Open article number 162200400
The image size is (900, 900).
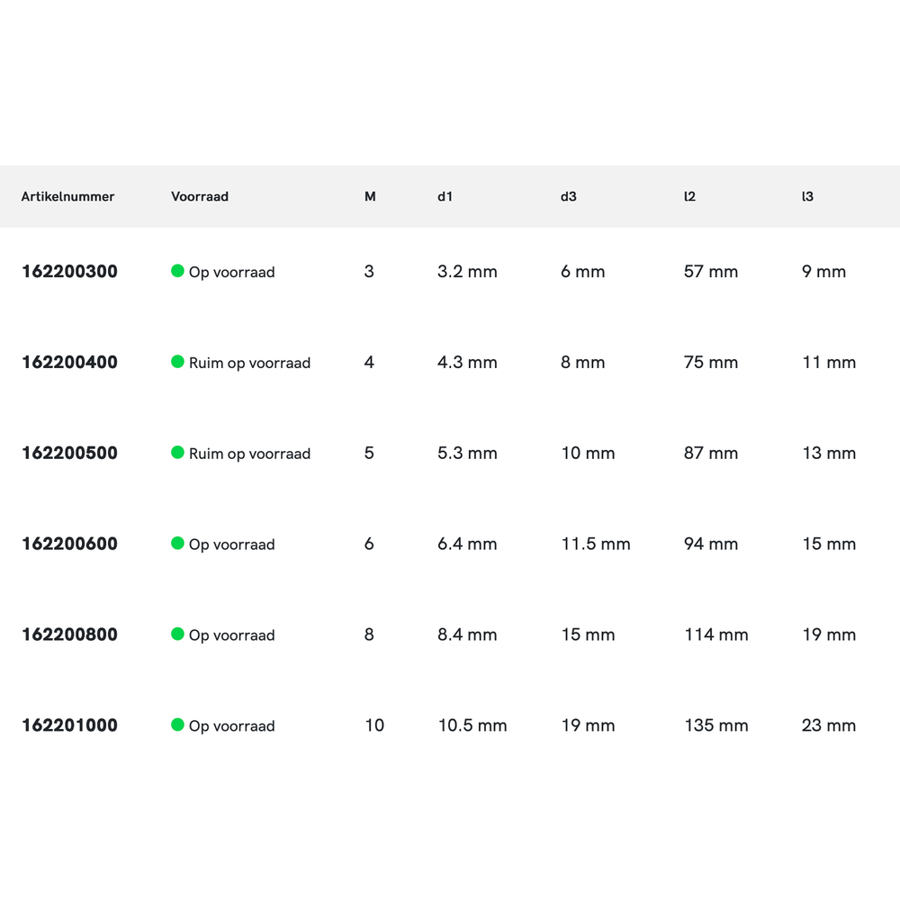point(69,363)
